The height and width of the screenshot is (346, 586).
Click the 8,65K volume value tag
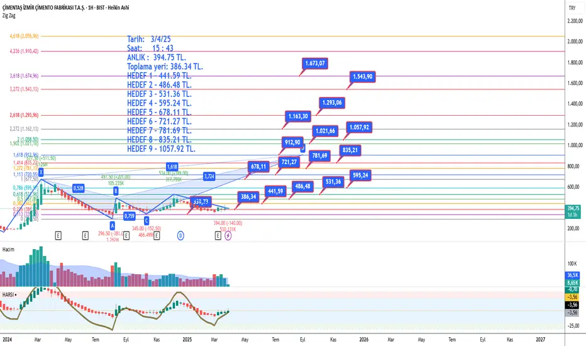tap(573, 283)
